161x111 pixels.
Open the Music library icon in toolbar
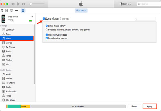coord(2,10)
